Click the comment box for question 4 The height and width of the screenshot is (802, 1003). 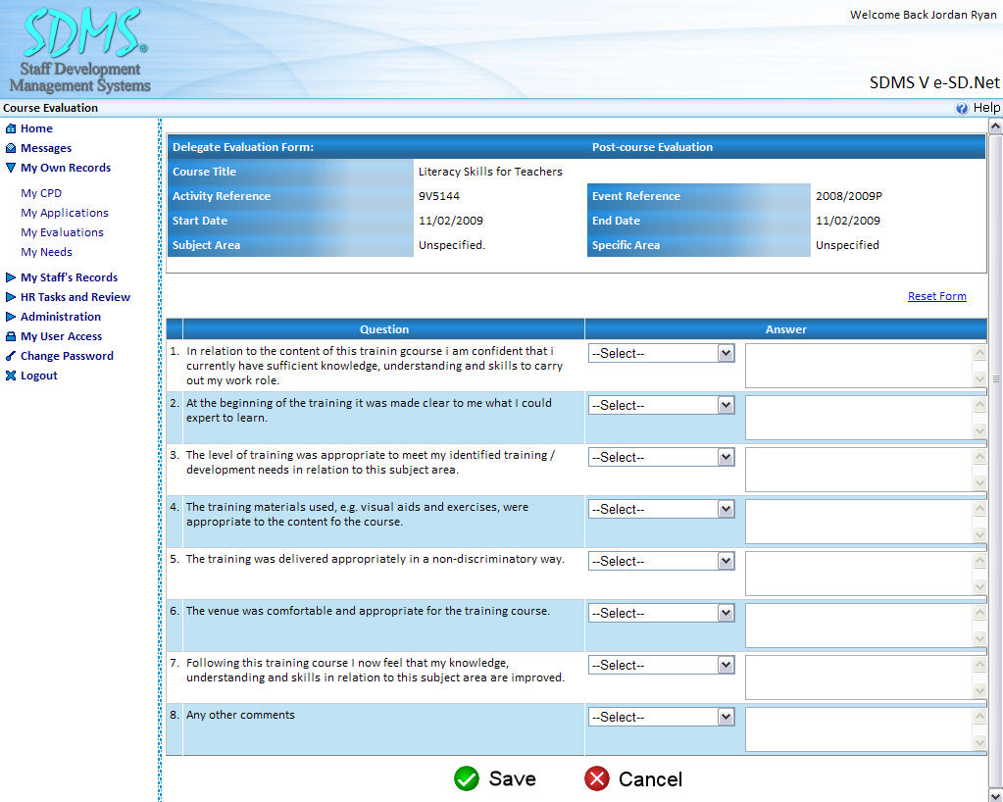(859, 522)
